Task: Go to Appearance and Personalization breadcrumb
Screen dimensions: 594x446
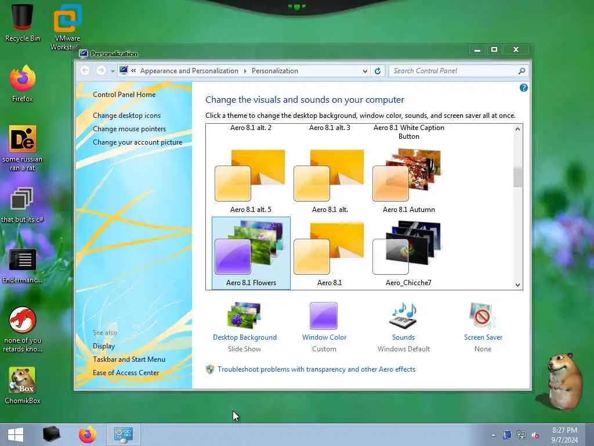Action: click(189, 71)
